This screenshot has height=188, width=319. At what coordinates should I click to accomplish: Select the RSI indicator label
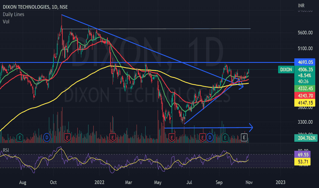6,150
